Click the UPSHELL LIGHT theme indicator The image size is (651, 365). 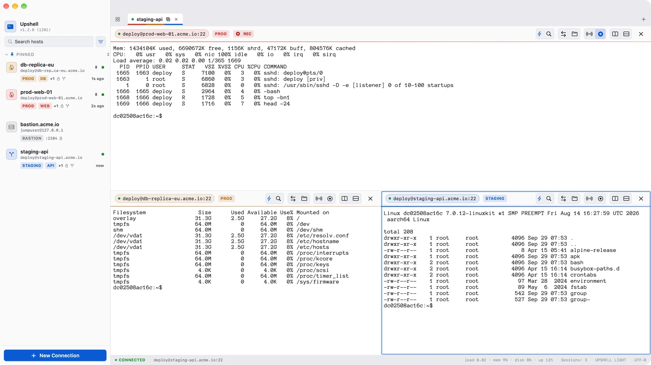610,360
